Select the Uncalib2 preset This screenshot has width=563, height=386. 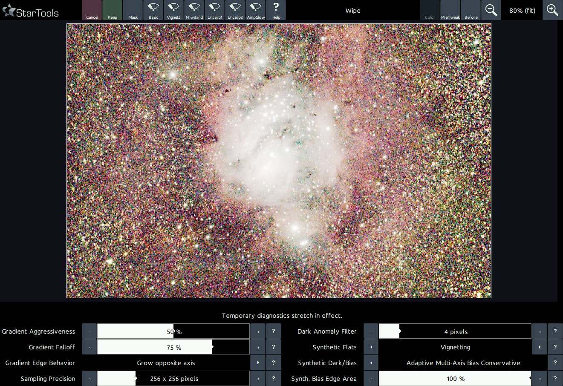point(235,10)
